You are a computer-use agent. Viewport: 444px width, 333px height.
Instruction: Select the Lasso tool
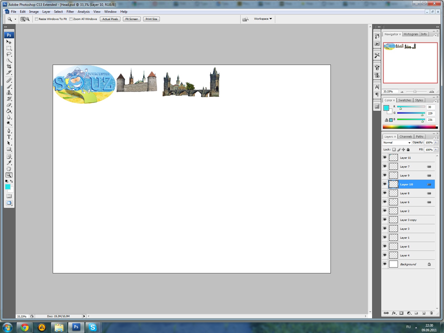click(x=9, y=54)
